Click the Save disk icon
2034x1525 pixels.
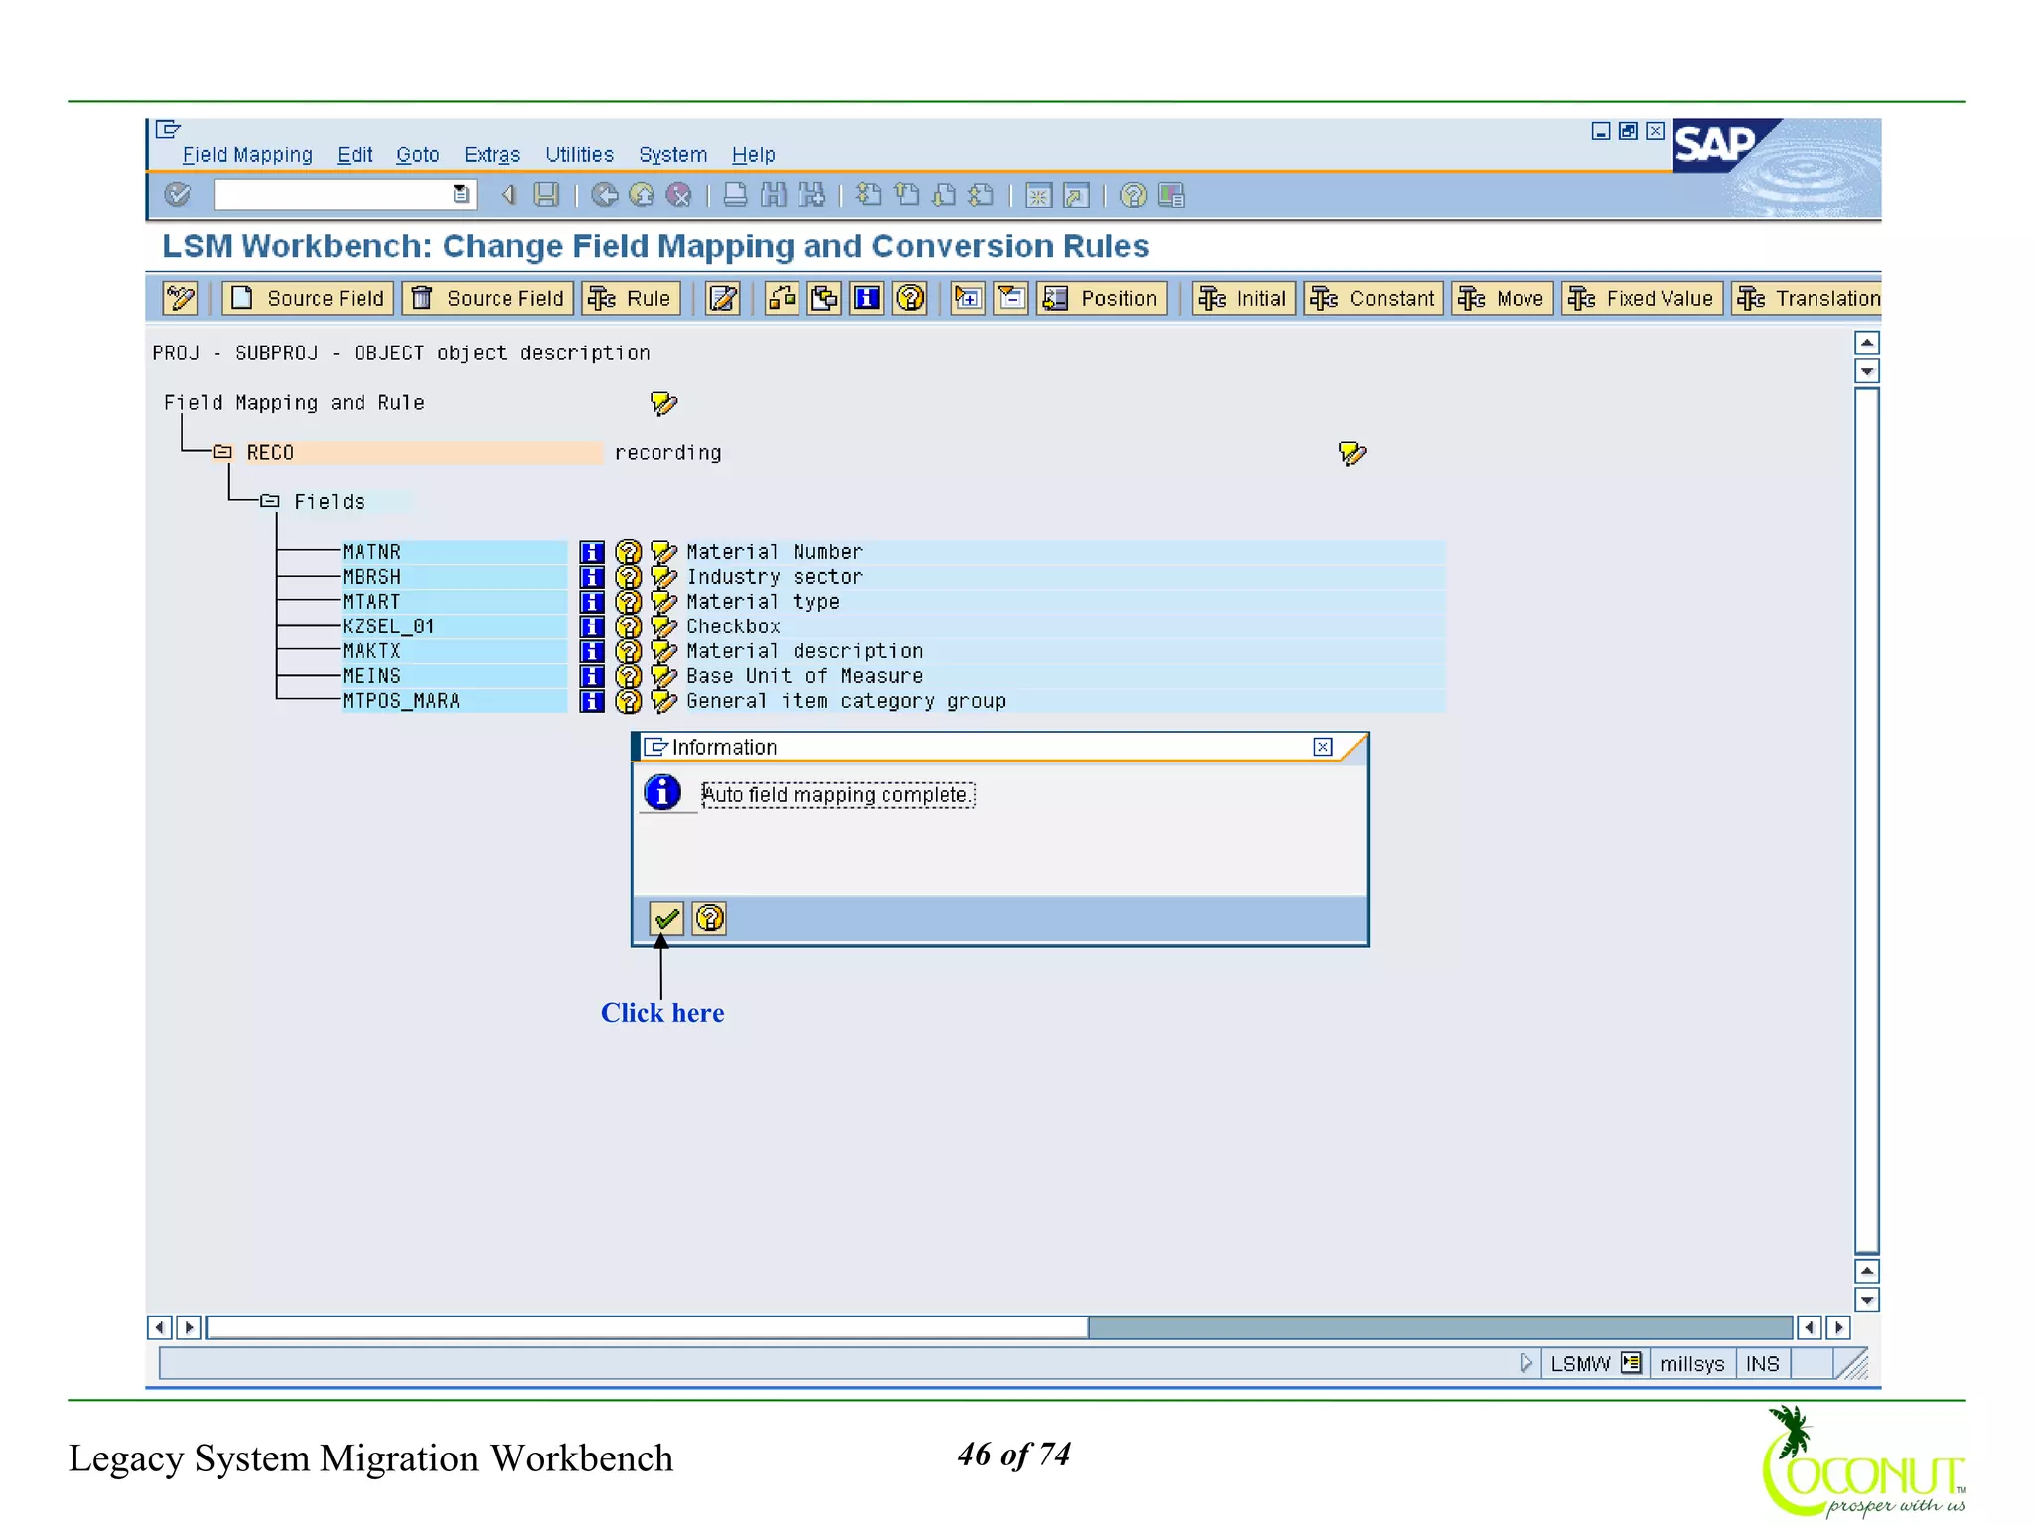(546, 195)
